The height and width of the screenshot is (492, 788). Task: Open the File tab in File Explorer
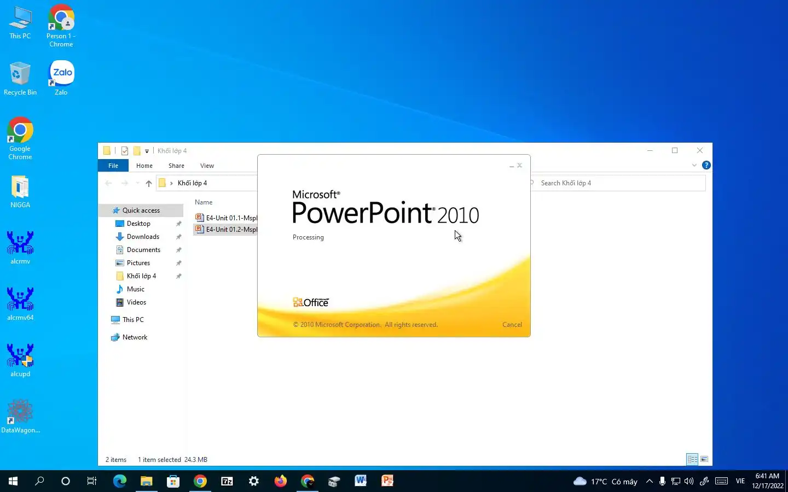point(113,166)
